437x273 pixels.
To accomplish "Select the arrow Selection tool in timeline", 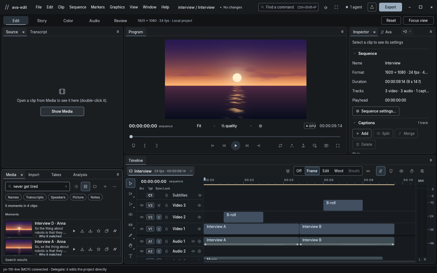I will coord(131,183).
